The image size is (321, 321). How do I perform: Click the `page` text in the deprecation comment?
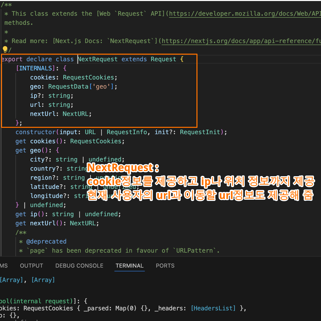tap(37, 251)
